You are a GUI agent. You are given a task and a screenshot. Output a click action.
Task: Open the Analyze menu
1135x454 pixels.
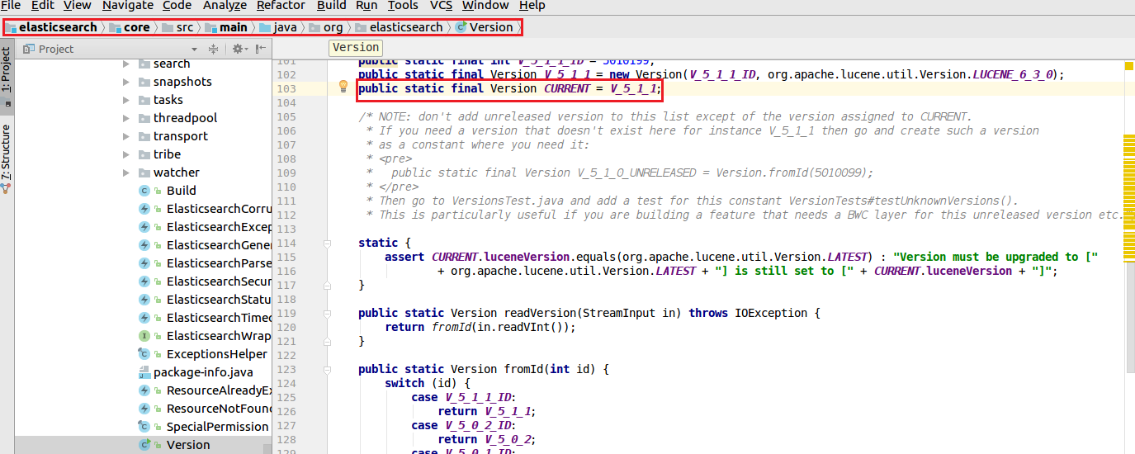[225, 6]
